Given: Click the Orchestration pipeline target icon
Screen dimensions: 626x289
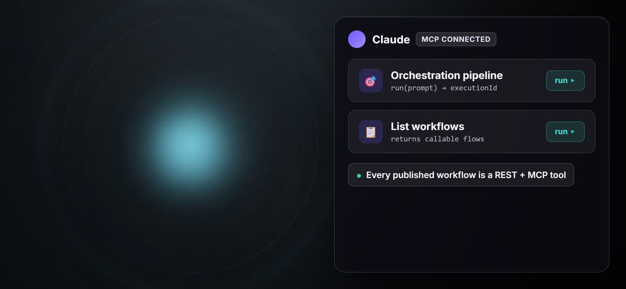Looking at the screenshot, I should click(371, 81).
